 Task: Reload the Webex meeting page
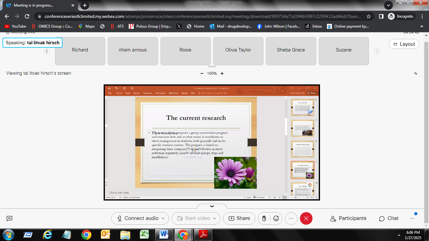coord(27,16)
